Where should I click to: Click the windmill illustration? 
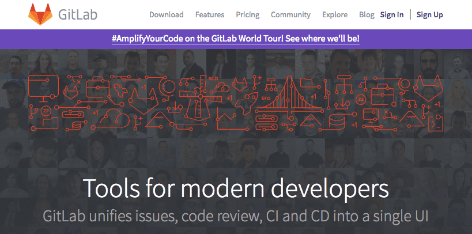[x=199, y=99]
